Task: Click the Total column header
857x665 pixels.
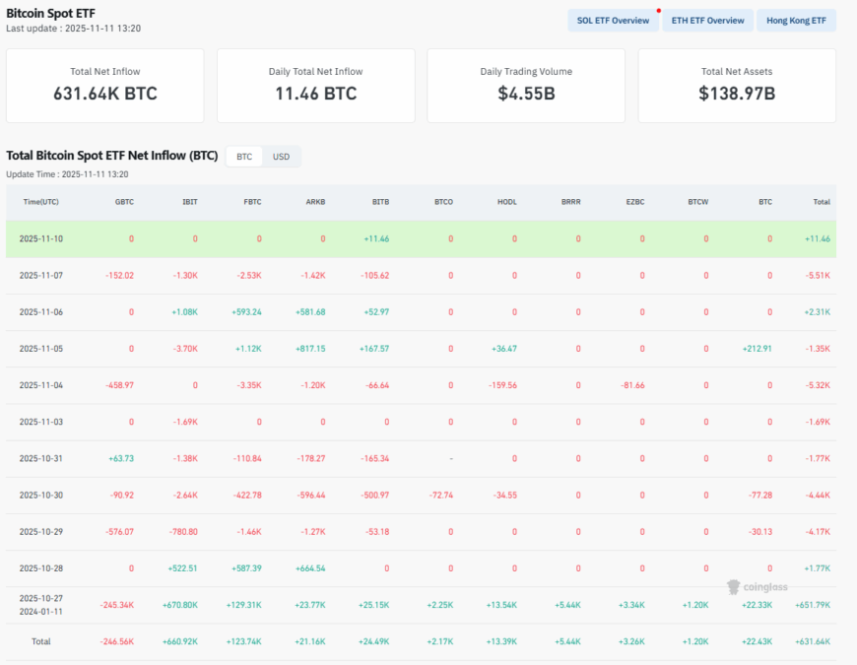Action: click(821, 202)
